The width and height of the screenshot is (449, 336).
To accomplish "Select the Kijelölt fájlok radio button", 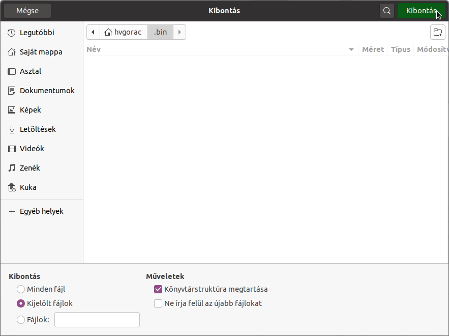I will [x=21, y=303].
